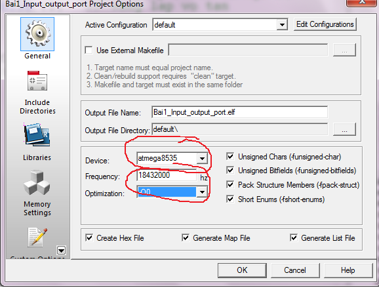Screen dimensions: 379x288
Task: Toggle Create Hex File checkbox
Action: point(89,237)
